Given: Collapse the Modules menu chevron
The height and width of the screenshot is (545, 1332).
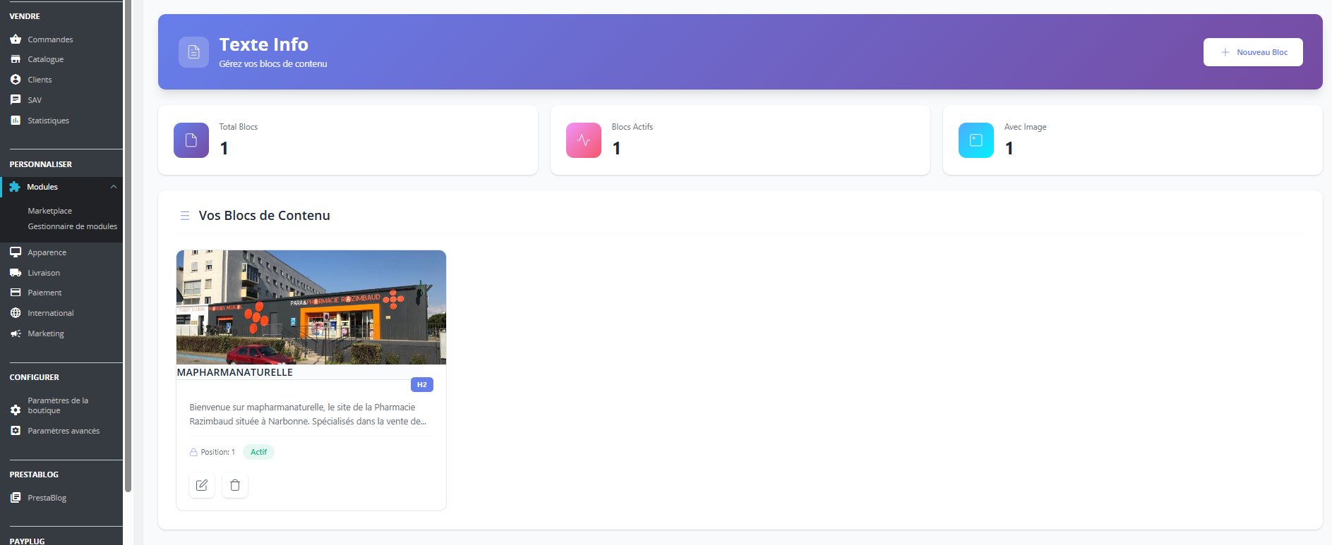Looking at the screenshot, I should click(x=114, y=187).
